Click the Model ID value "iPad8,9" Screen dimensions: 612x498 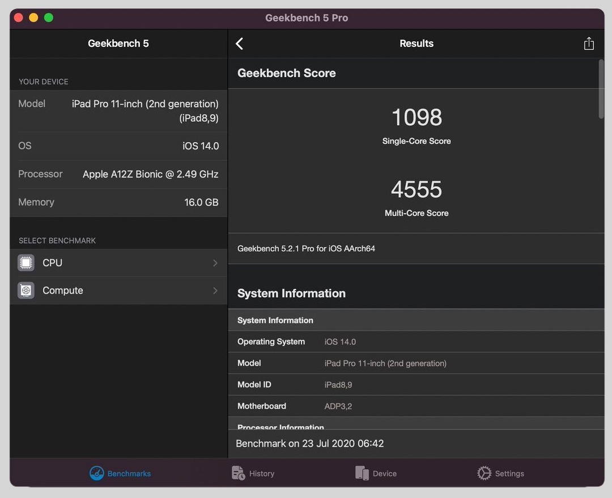click(x=338, y=385)
